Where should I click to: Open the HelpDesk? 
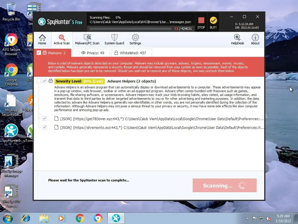pyautogui.click(x=237, y=39)
